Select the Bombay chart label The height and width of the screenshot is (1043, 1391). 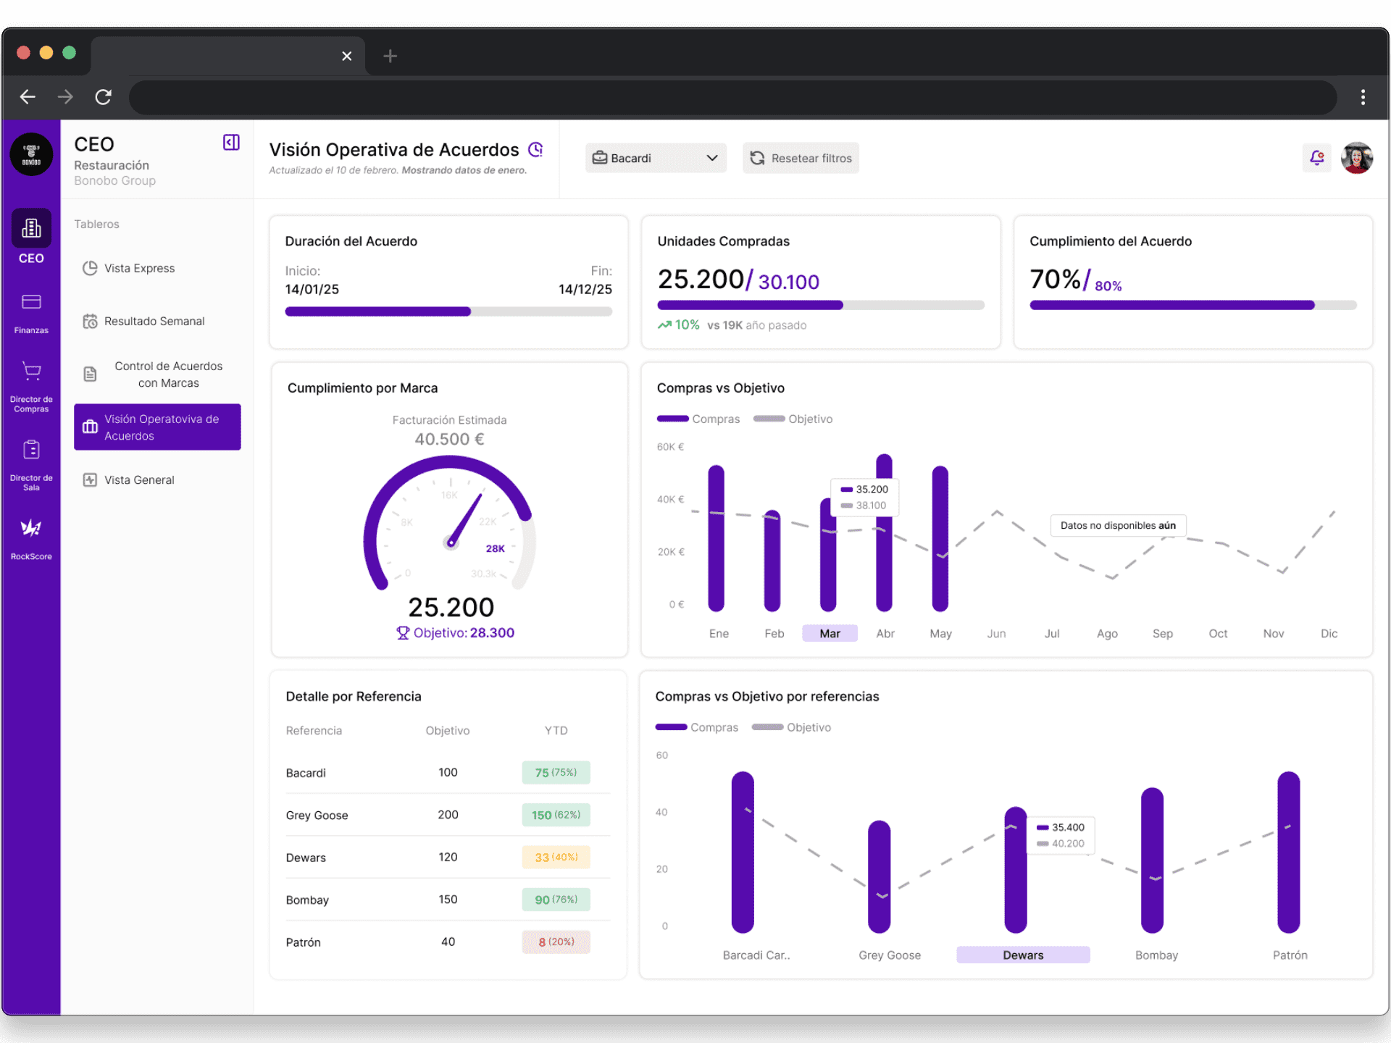[1156, 955]
